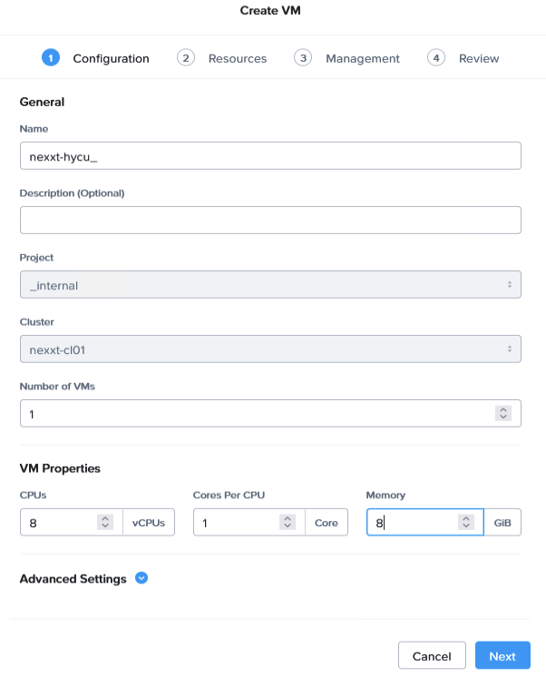Open the Cluster dropdown showing nexxt-cl01
546x687 pixels.
pos(270,348)
